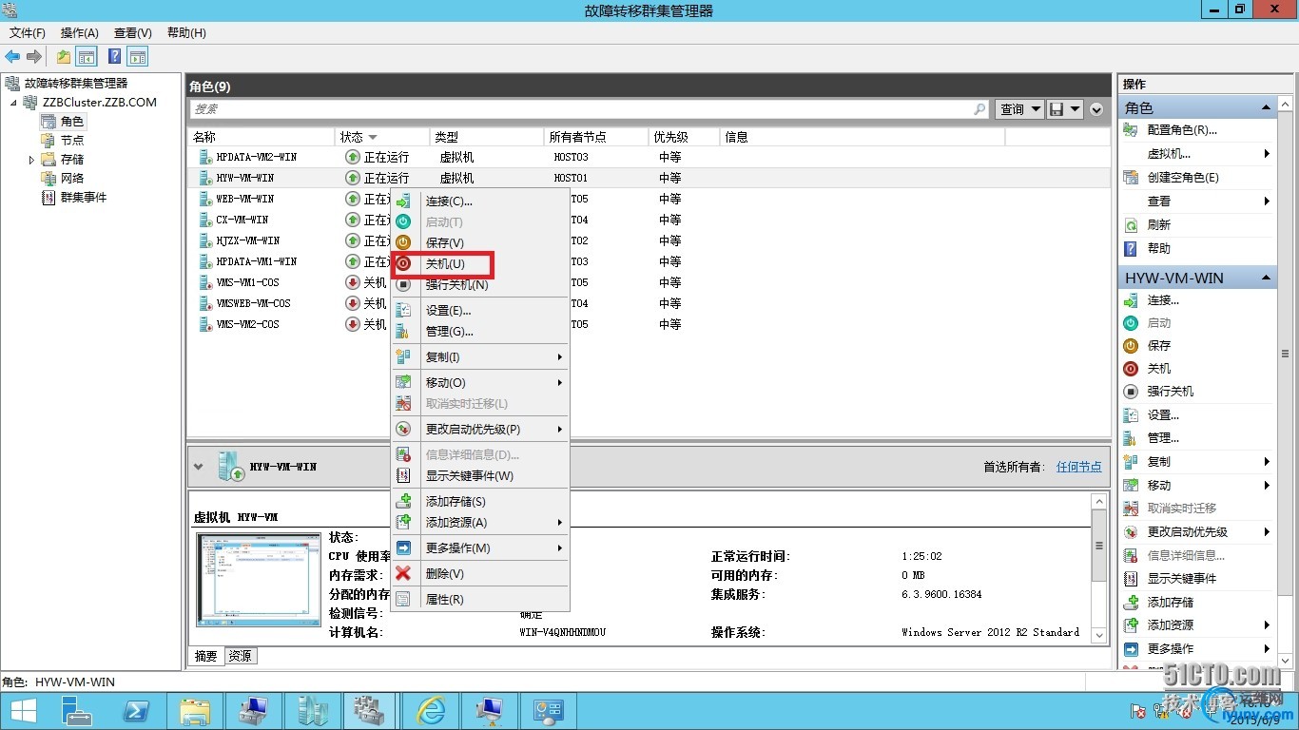
Task: Sort by the 状态 column header
Action: click(x=382, y=137)
